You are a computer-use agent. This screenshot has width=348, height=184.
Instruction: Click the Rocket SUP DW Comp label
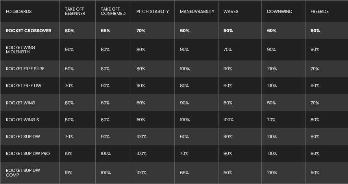coord(23,173)
